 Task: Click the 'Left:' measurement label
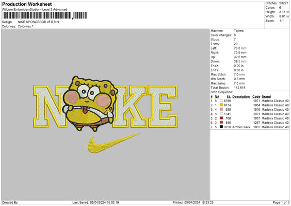213,48
